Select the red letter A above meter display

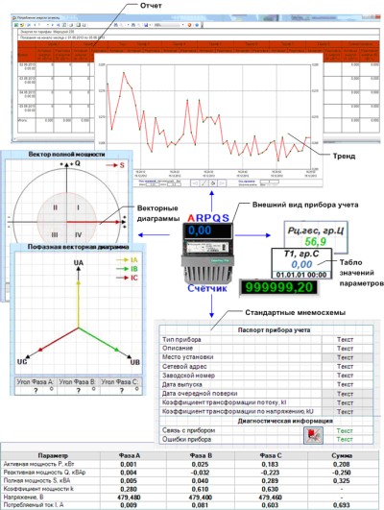[x=191, y=218]
